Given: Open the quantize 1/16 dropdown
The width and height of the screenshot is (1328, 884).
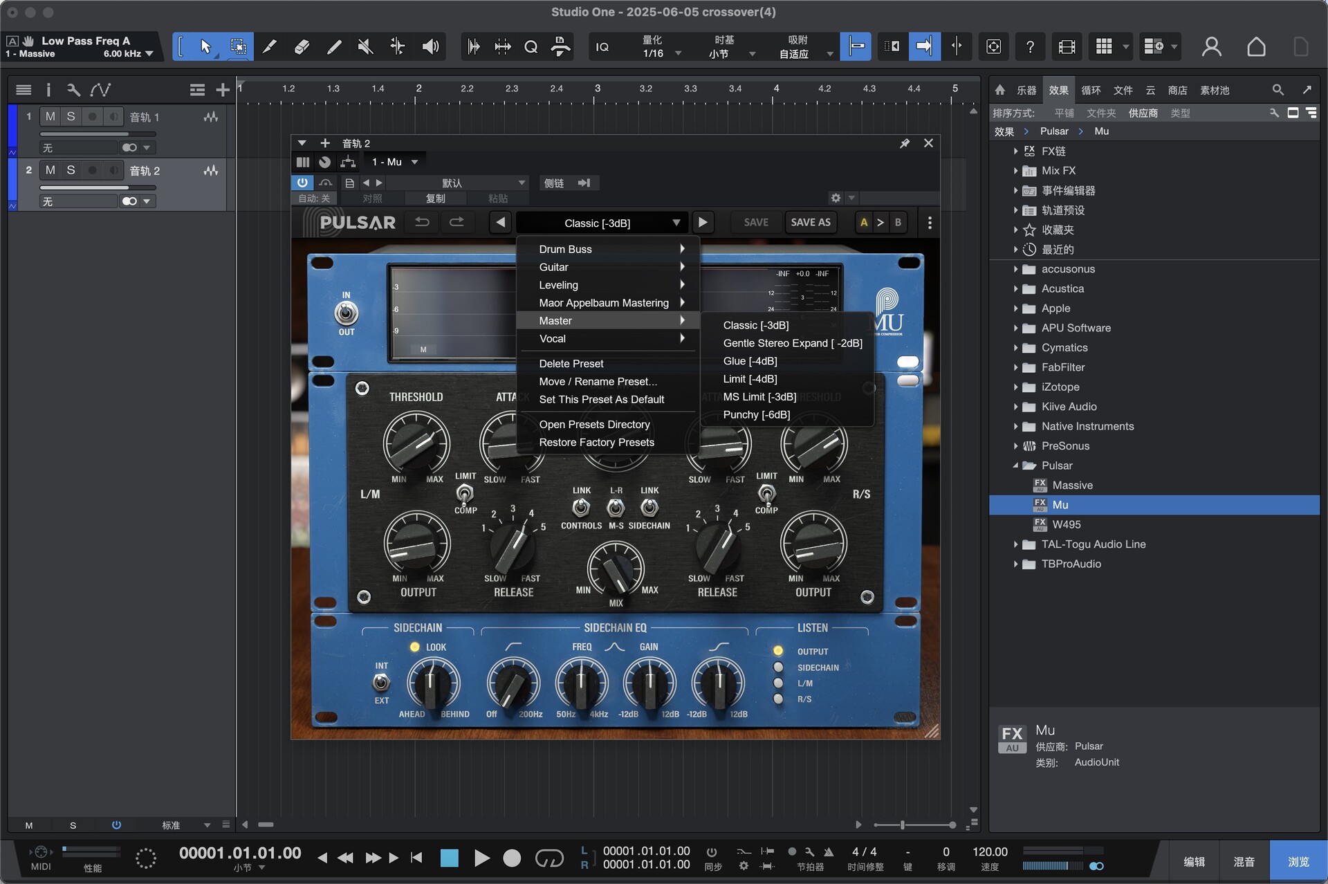Looking at the screenshot, I should coord(662,53).
